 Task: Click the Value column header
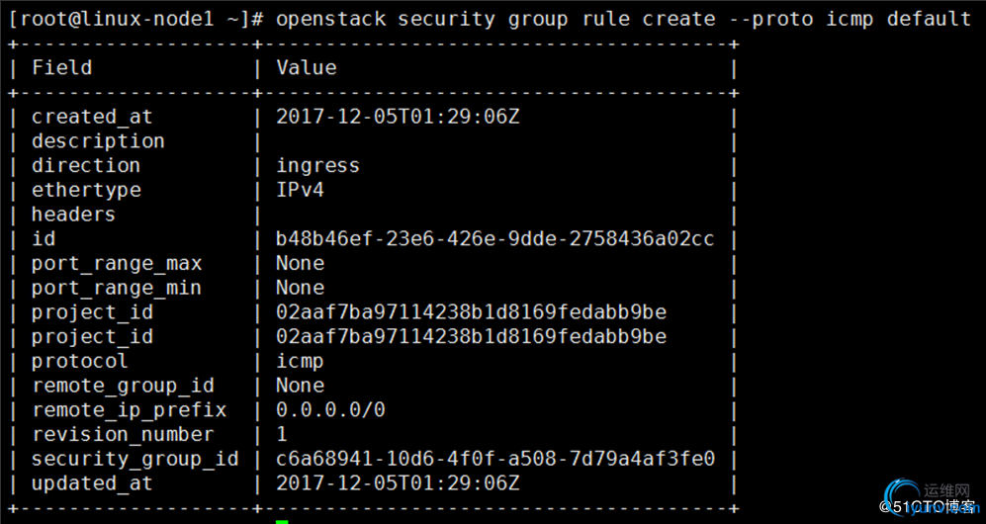pyautogui.click(x=307, y=68)
